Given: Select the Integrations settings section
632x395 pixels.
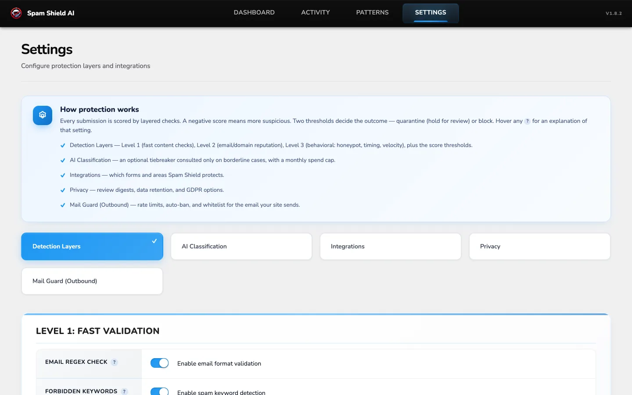Looking at the screenshot, I should [391, 246].
